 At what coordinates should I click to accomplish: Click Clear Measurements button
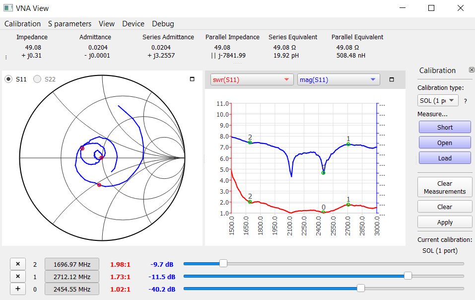[x=445, y=188]
